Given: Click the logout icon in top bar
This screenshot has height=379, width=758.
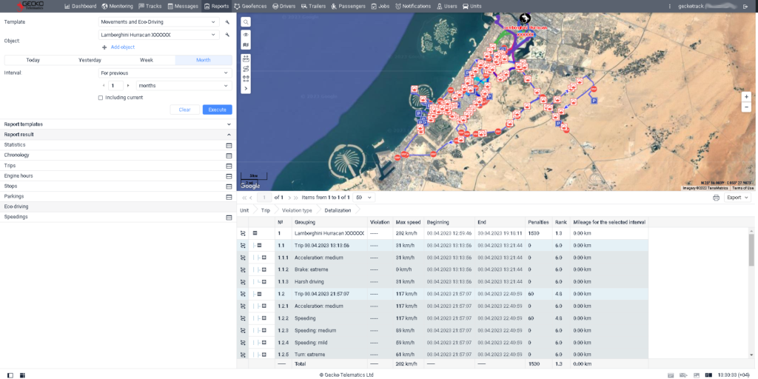Looking at the screenshot, I should click(x=745, y=6).
